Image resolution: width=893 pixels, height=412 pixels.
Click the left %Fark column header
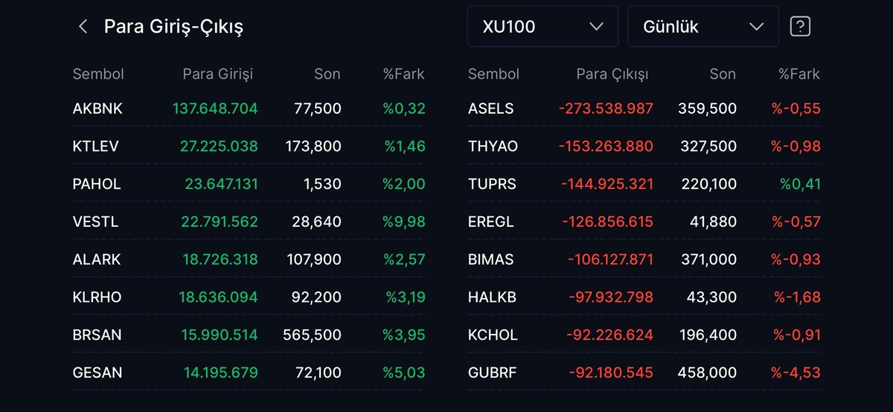click(404, 74)
